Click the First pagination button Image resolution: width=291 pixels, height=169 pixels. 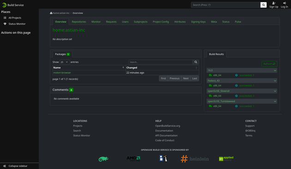(164, 78)
